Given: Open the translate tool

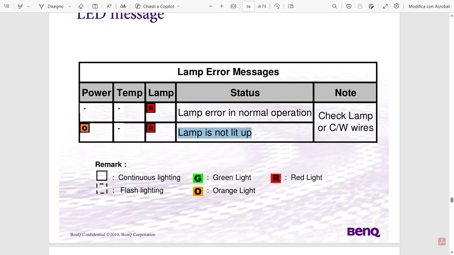Looking at the screenshot, I should [123, 6].
